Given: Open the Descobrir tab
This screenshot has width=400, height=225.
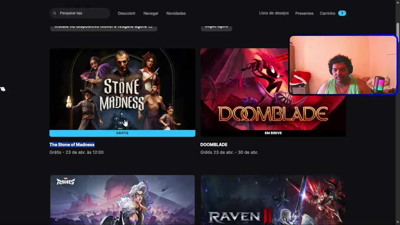Looking at the screenshot, I should pyautogui.click(x=127, y=13).
